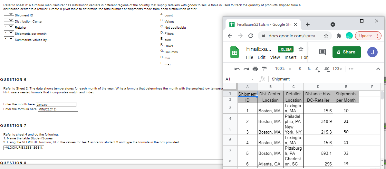Open the Chrome extensions puzzle icon
Screen dimensions: 386x169
tap(340, 36)
